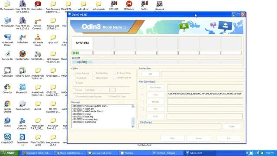
Task: Click Message log scrollbar up arrow
Action: pyautogui.click(x=133, y=106)
